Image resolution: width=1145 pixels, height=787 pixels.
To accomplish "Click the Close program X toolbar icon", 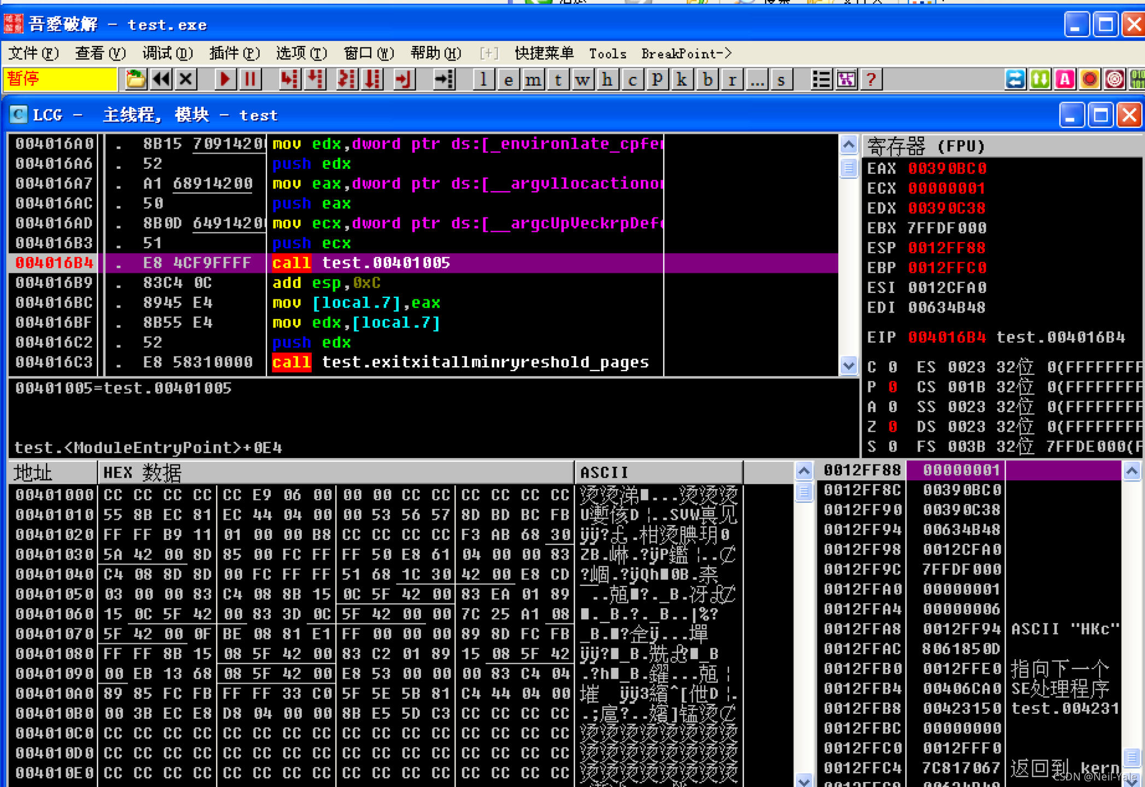I will [x=186, y=80].
